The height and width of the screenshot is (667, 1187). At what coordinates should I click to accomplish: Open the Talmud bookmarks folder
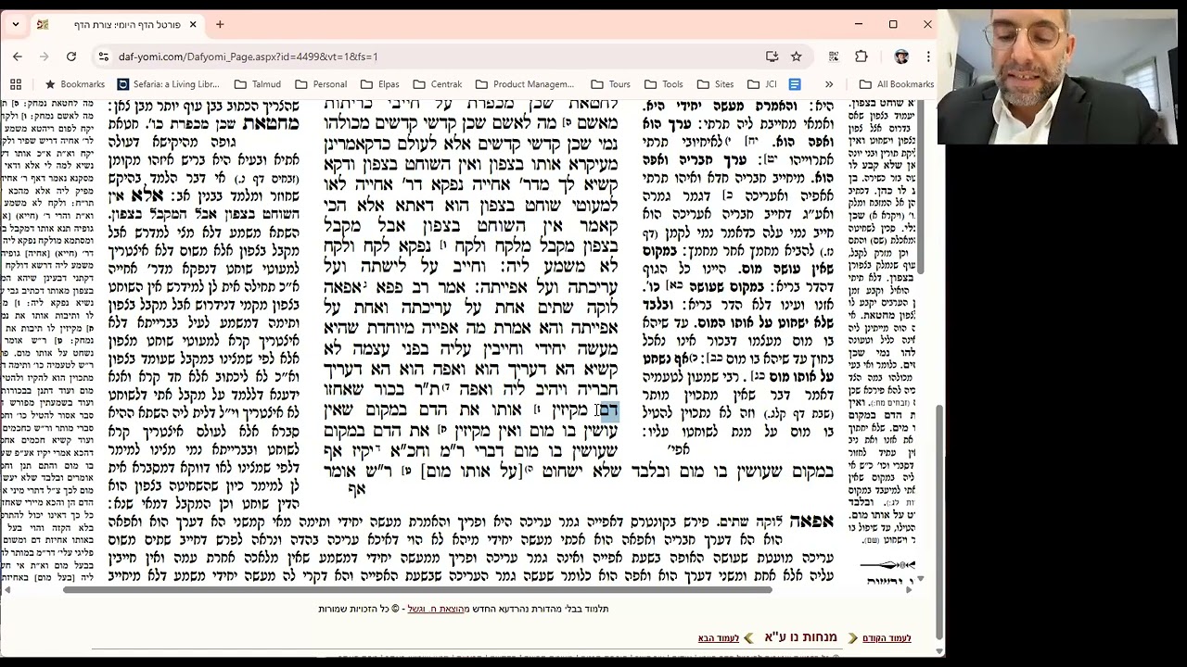[x=258, y=84]
